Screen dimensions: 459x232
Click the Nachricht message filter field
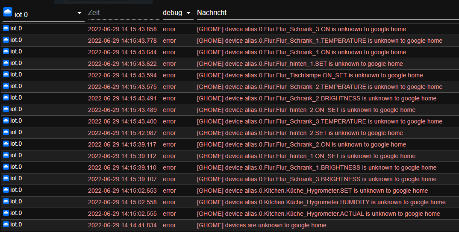pyautogui.click(x=328, y=13)
